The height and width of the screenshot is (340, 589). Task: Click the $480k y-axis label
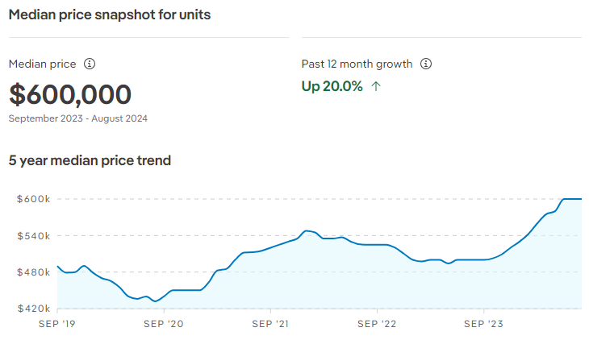[33, 272]
